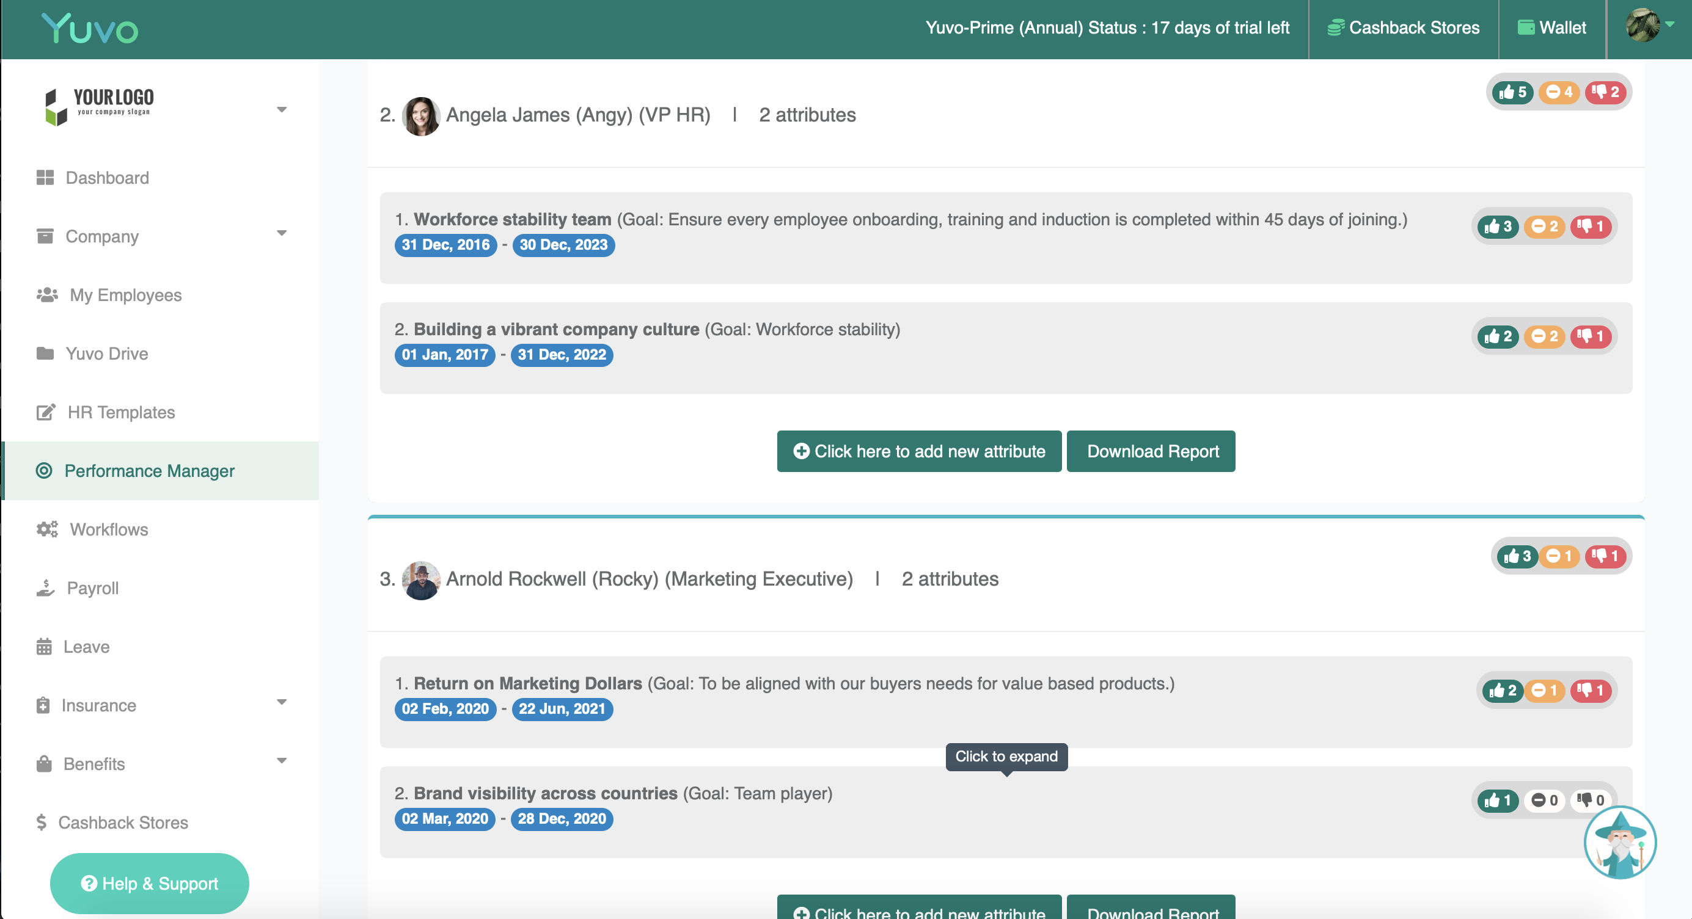Click Arnold Rockwell's profile photo
Viewport: 1692px width, 919px height.
(420, 579)
